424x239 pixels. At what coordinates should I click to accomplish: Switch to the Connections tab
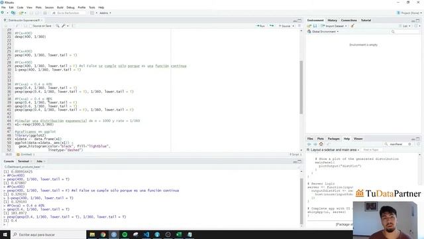(x=349, y=21)
